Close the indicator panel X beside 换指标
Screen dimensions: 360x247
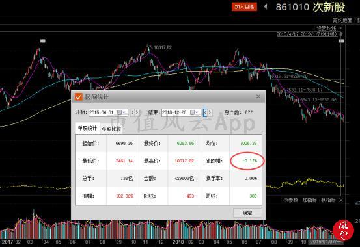(341, 200)
